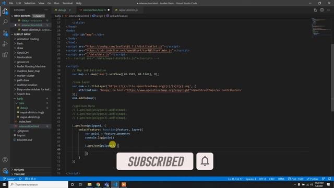The image size is (334, 188).
Task: Click Prettier status bar item
Action: pos(313,179)
